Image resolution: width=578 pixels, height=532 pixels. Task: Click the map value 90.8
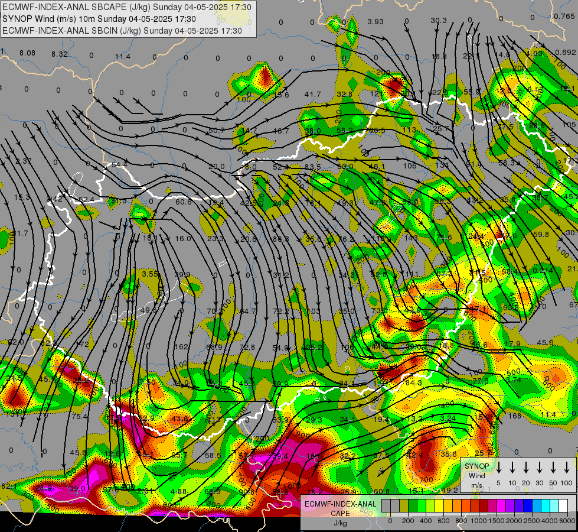point(246,492)
